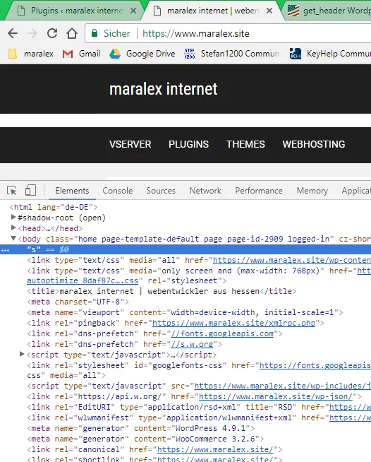Select the meta viewport content line
Image resolution: width=371 pixels, height=462 pixels.
(x=185, y=312)
